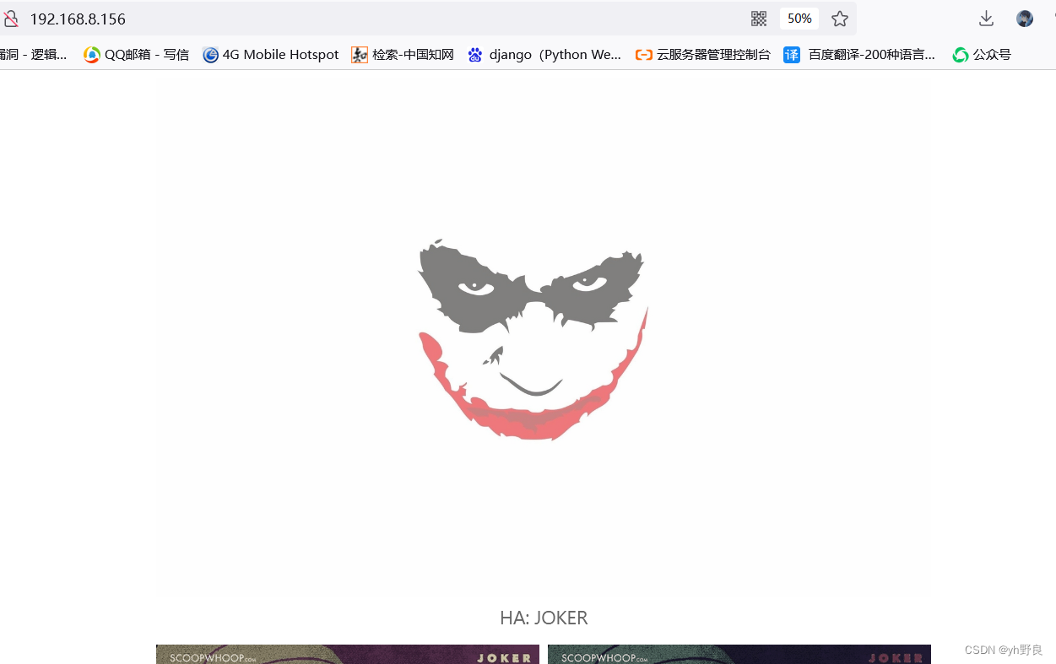This screenshot has width=1056, height=664.
Task: Bookmark this page with the star icon
Action: (x=840, y=19)
